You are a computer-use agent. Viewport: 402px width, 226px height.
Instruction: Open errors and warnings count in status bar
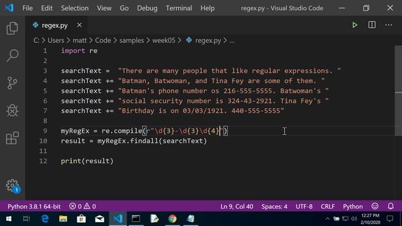click(x=82, y=207)
